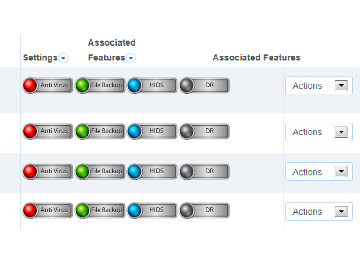Click the red Anti Virus indicator in third row
Viewport: 360px width, 270px height.
pos(30,172)
